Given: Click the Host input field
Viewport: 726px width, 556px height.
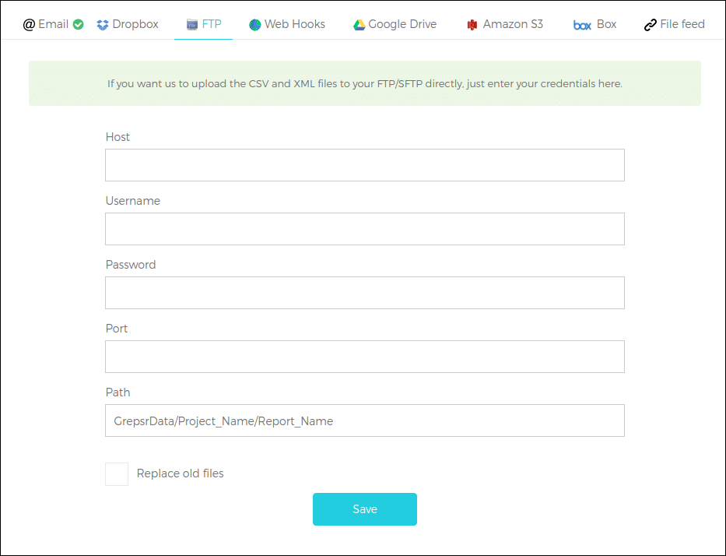Looking at the screenshot, I should [365, 165].
